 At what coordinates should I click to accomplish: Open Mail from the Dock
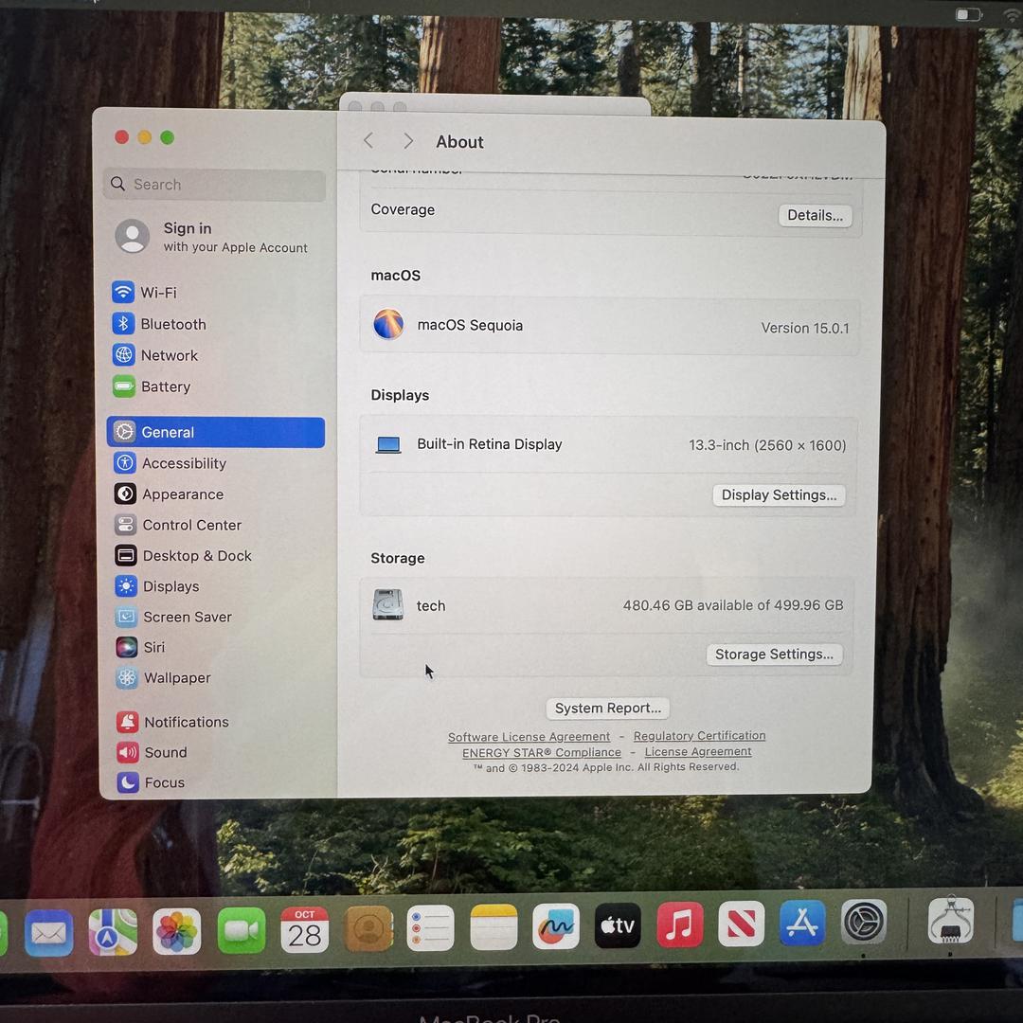[49, 933]
